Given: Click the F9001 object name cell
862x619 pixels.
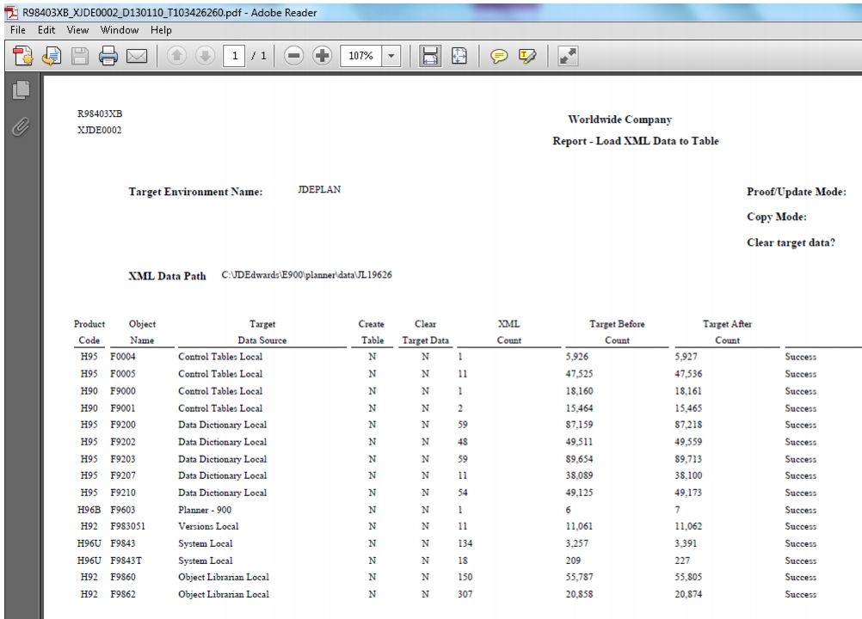Looking at the screenshot, I should click(x=123, y=408).
